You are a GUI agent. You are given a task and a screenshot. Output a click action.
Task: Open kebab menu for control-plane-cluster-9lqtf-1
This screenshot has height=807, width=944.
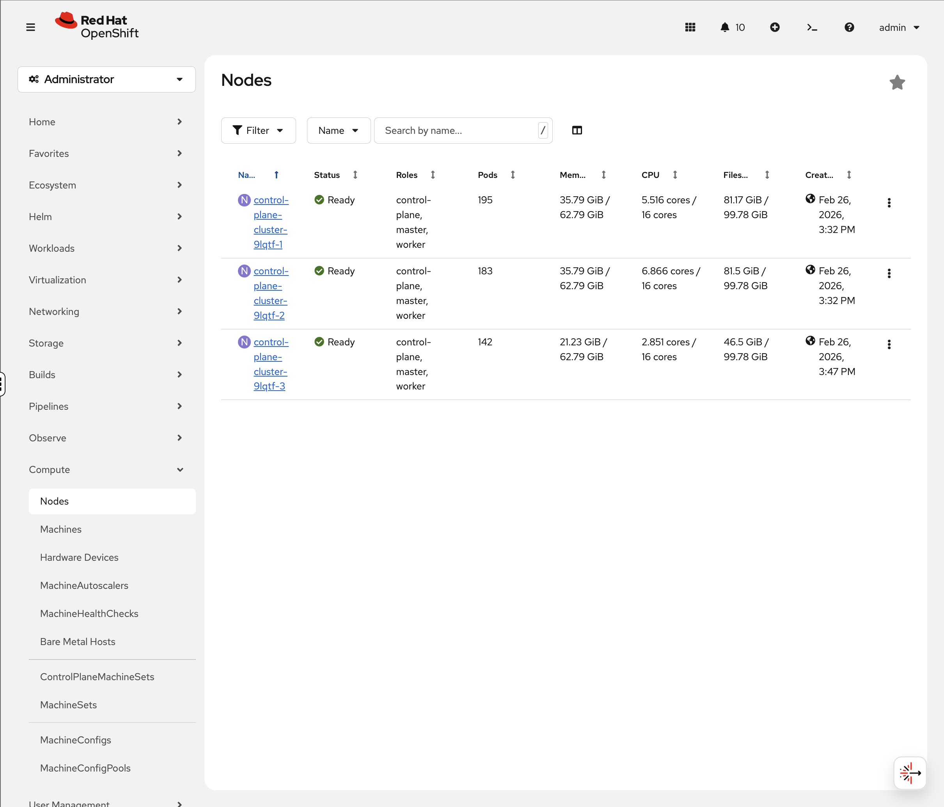(x=889, y=203)
